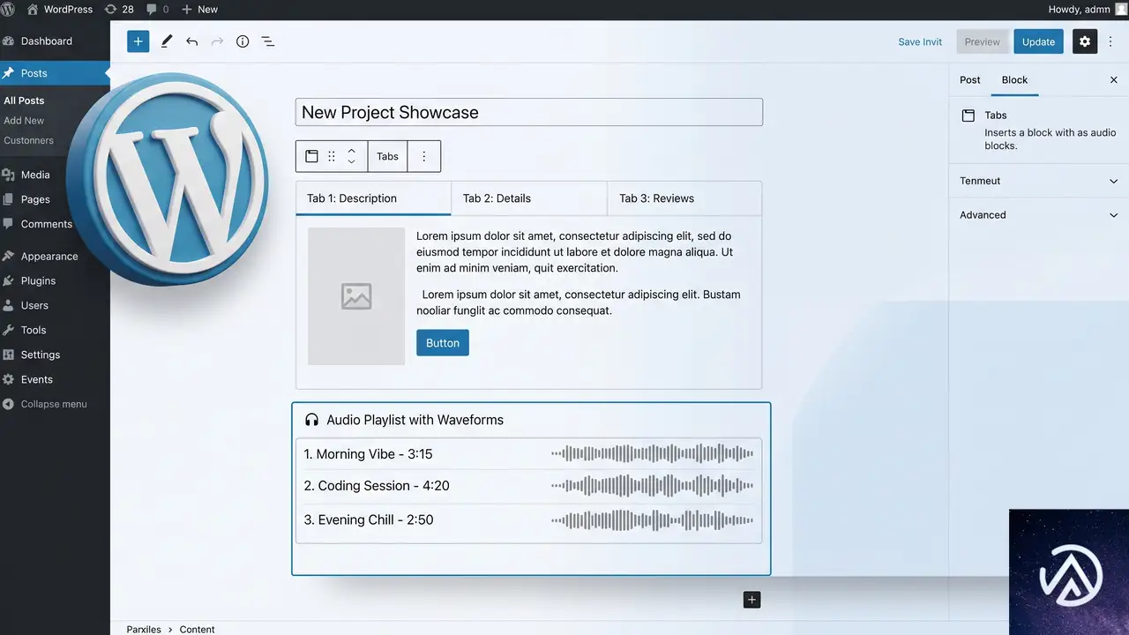The width and height of the screenshot is (1129, 635).
Task: Select Tab 2: Details
Action: [x=529, y=198]
